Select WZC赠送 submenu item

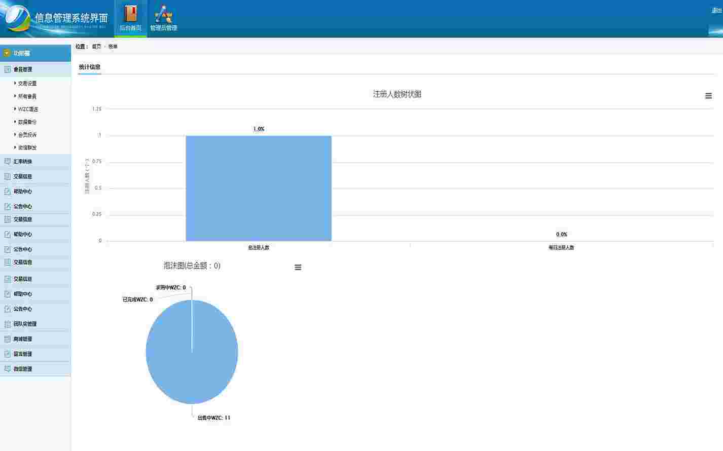28,109
